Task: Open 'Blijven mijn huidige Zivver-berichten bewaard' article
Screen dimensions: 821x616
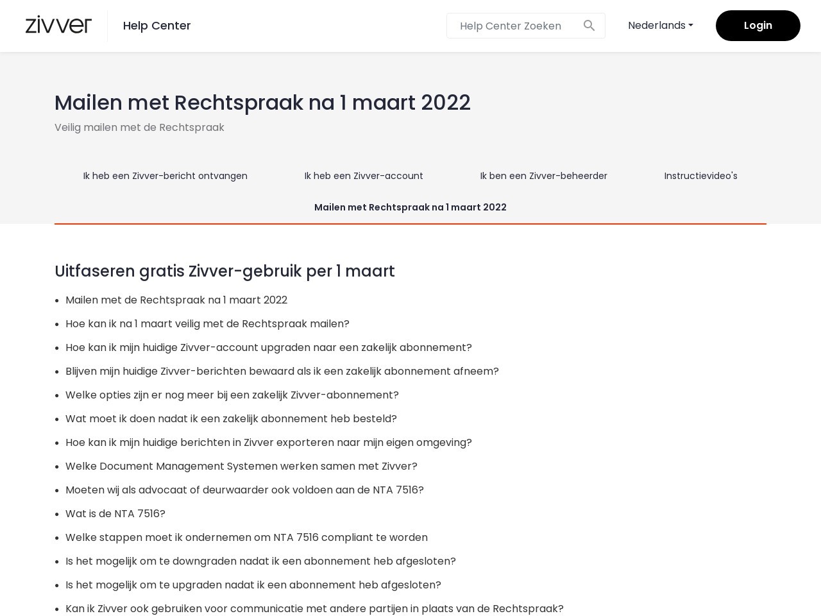Action: coord(282,371)
